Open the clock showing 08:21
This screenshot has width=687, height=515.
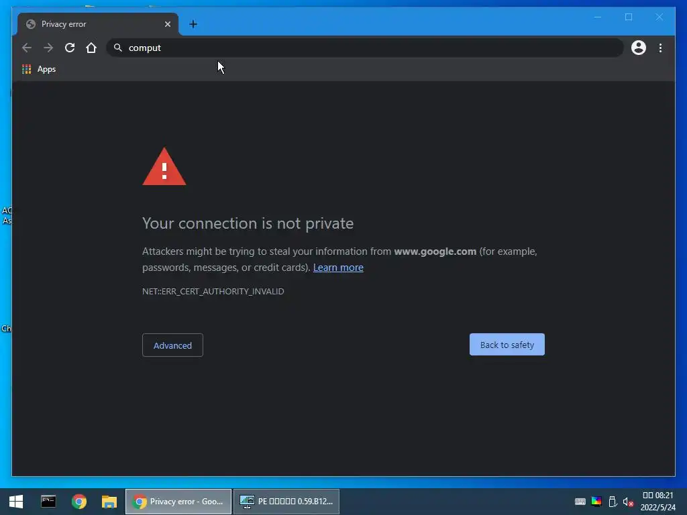tap(657, 502)
